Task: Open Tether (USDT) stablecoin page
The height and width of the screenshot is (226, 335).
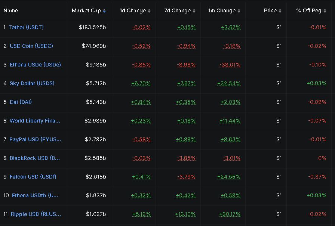Action: pyautogui.click(x=26, y=27)
